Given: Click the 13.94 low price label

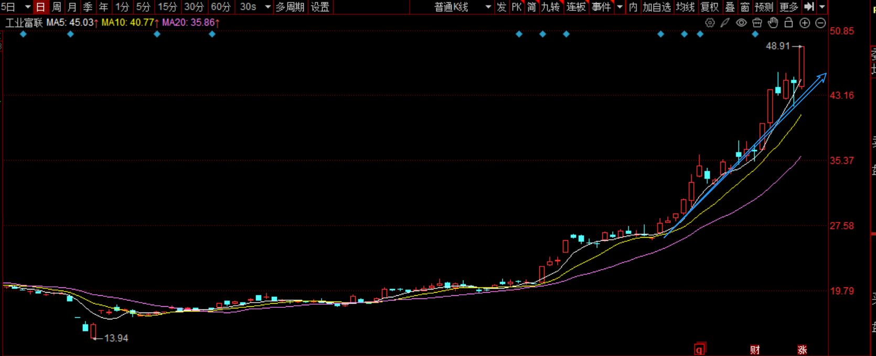Looking at the screenshot, I should tap(116, 338).
